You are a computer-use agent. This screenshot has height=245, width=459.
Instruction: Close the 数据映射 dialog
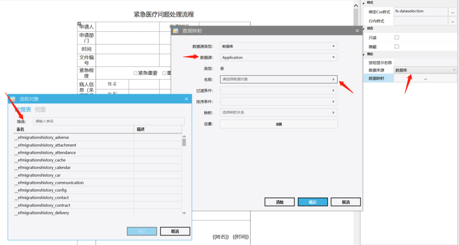pyautogui.click(x=357, y=31)
